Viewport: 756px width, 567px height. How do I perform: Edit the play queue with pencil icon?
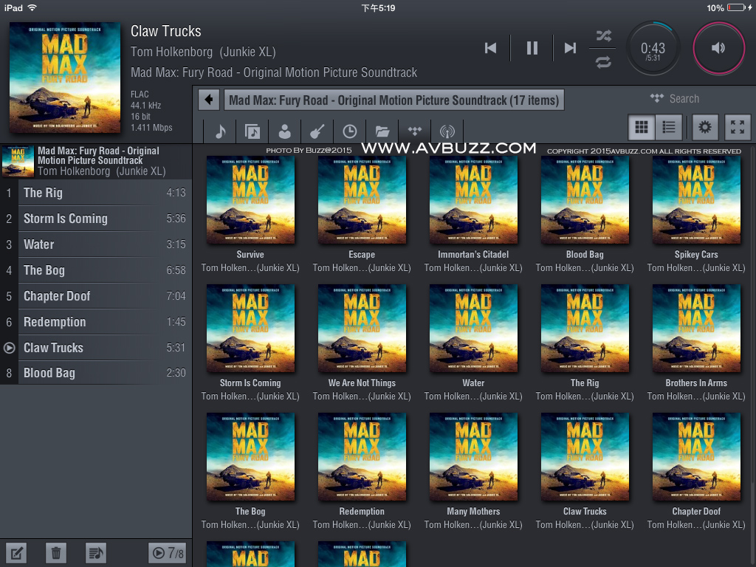(16, 553)
